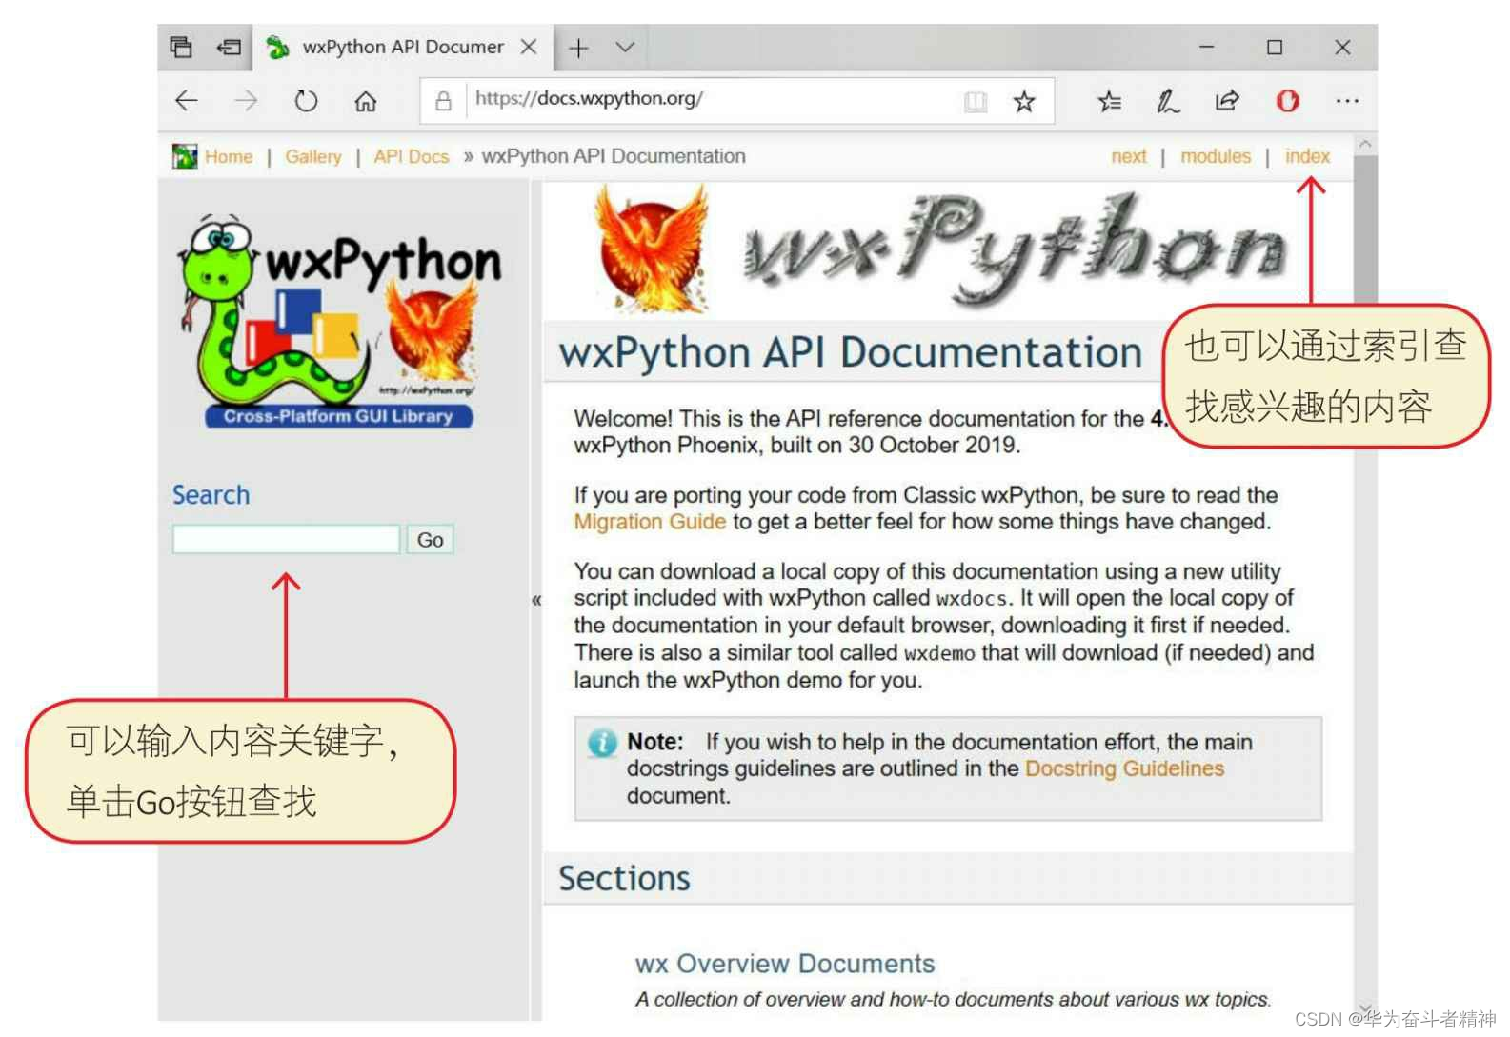
Task: Open the index link
Action: 1307,156
